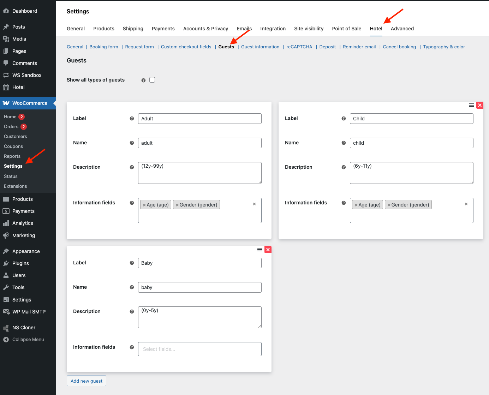Open the Plugins sidebar menu icon
This screenshot has width=489, height=395.
point(6,263)
